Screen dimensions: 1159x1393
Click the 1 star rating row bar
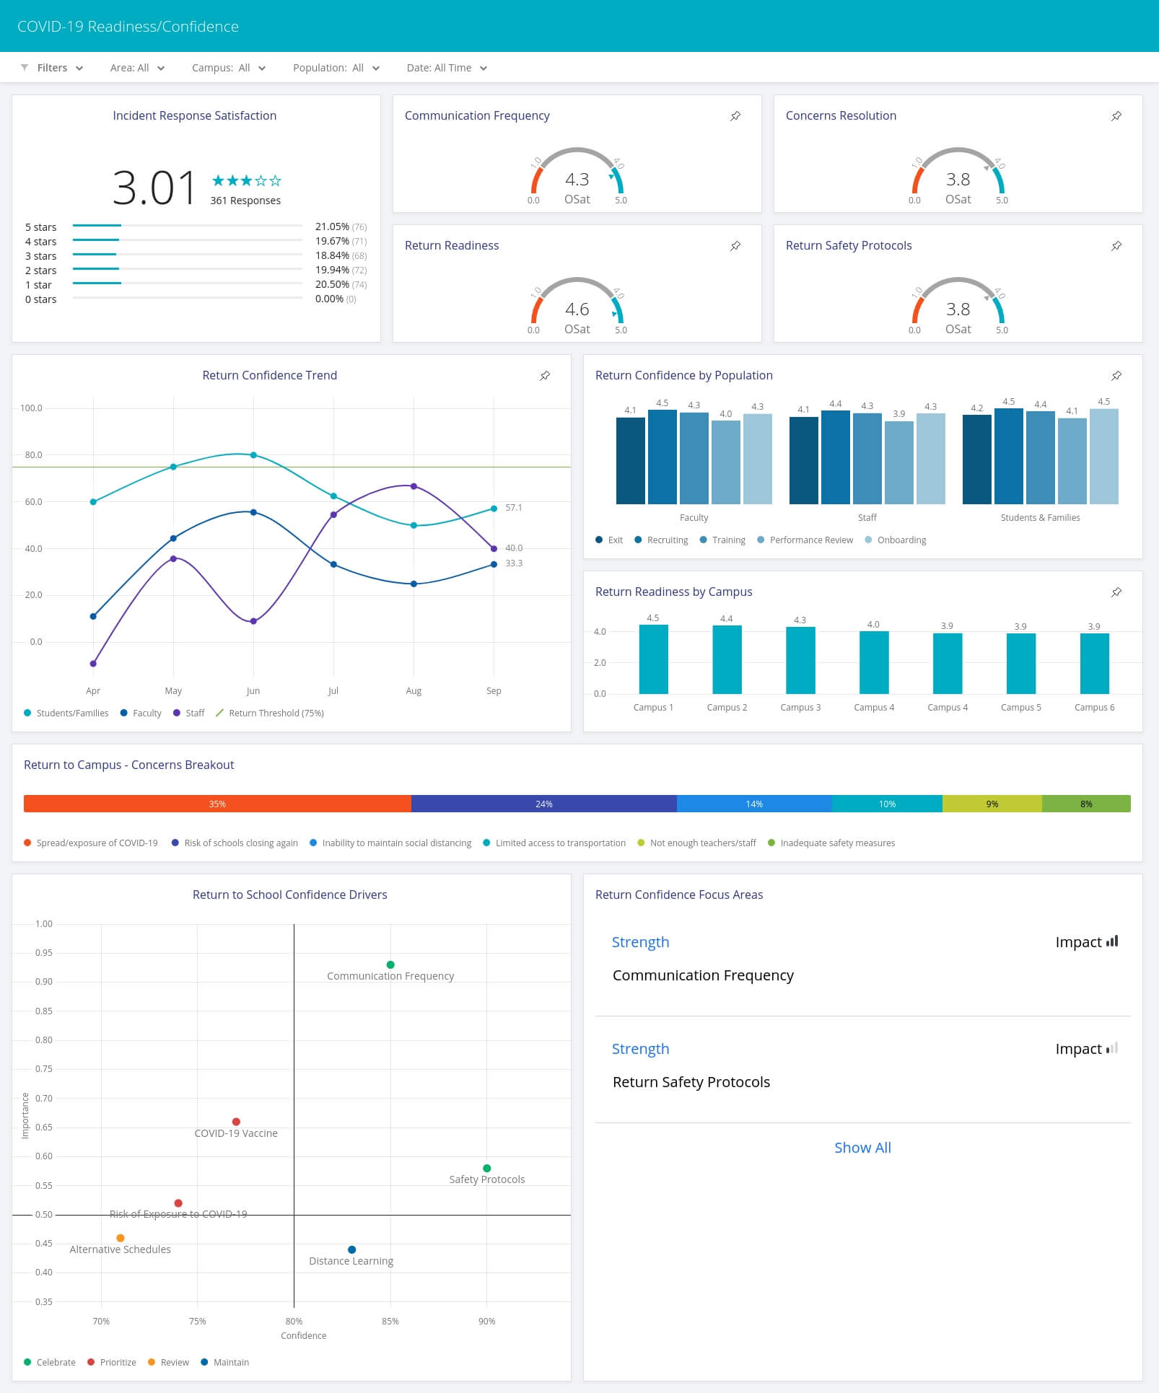point(188,284)
